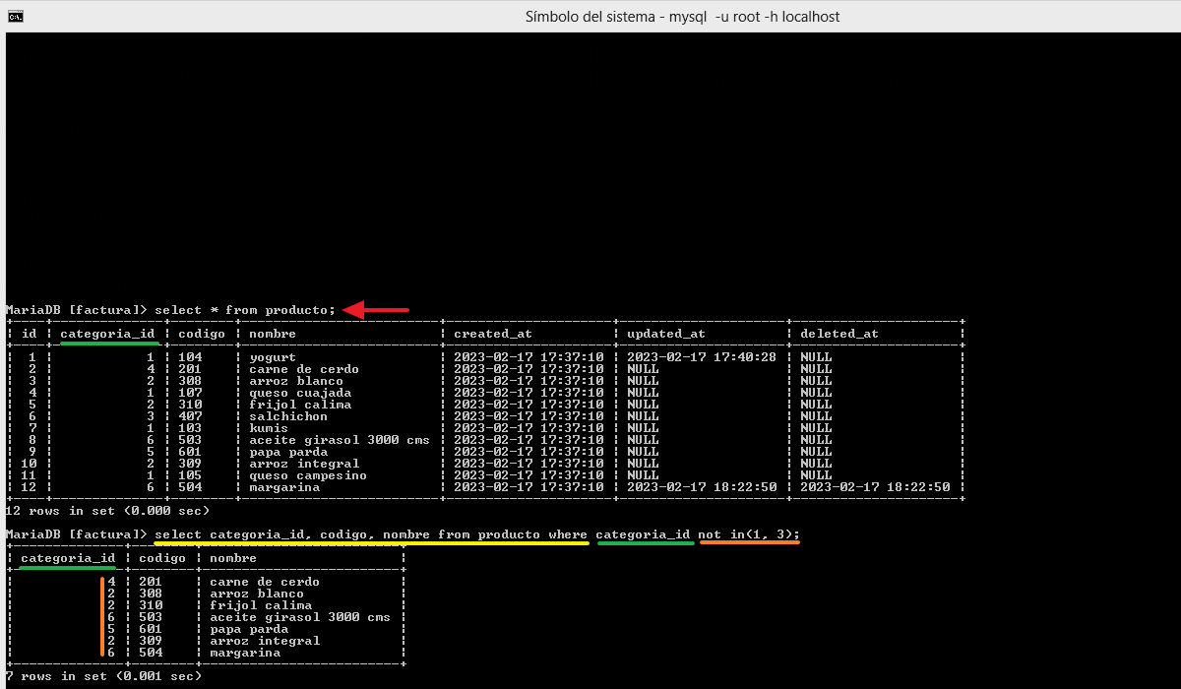Click the deleted_at timestamp of the margarina row

pos(874,487)
